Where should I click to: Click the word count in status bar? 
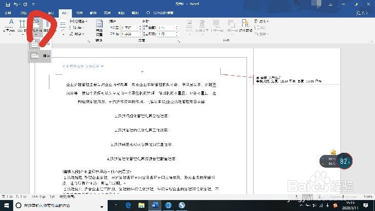[x=39, y=197]
